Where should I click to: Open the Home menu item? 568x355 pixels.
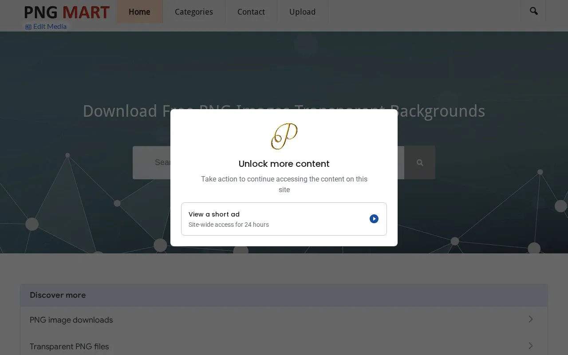tap(139, 12)
